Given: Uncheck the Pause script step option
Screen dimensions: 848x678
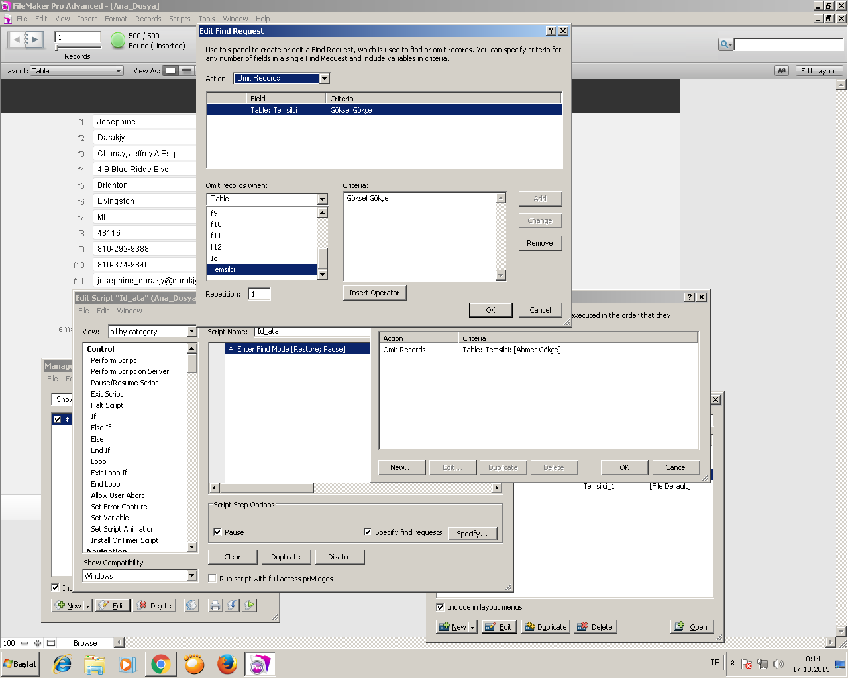Looking at the screenshot, I should pos(217,532).
